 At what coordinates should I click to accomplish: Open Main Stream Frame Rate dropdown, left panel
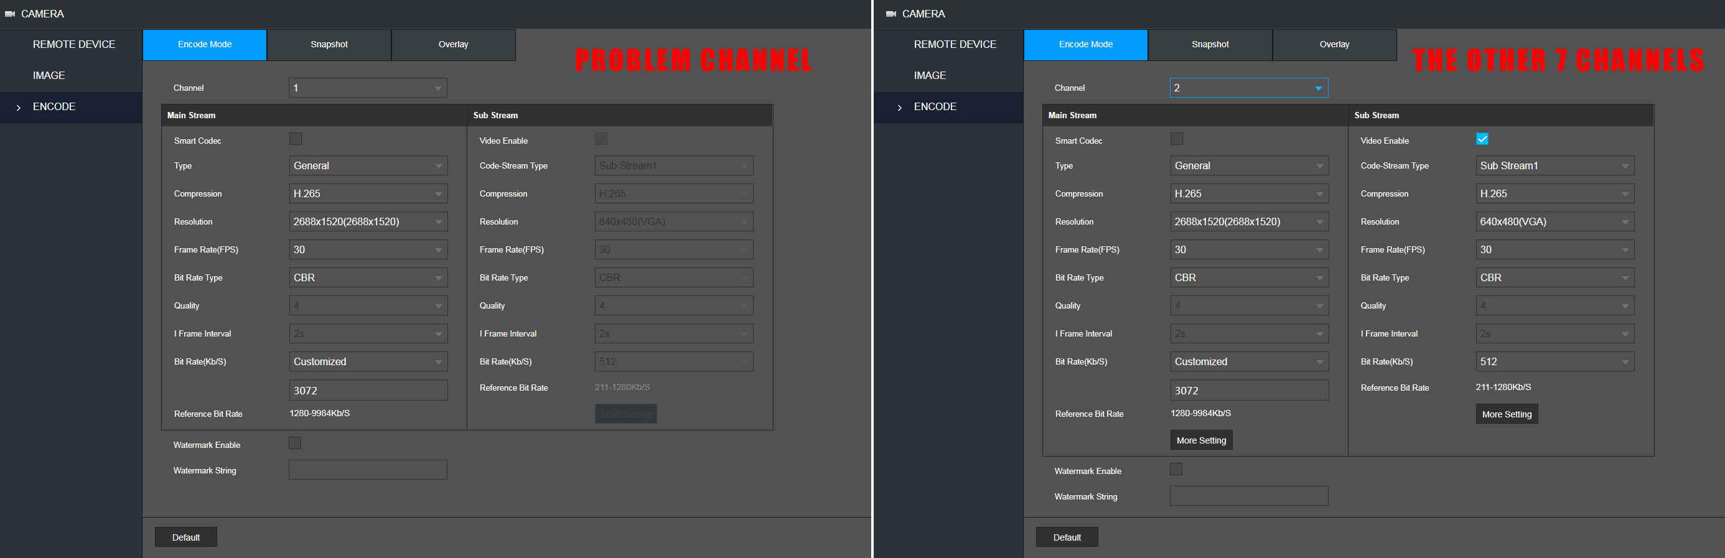[368, 250]
